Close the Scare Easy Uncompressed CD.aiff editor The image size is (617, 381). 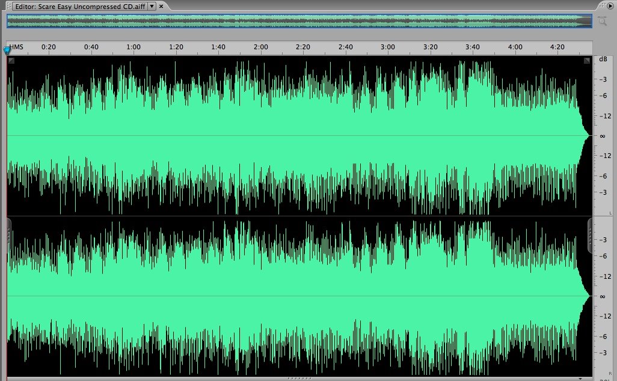pos(161,6)
